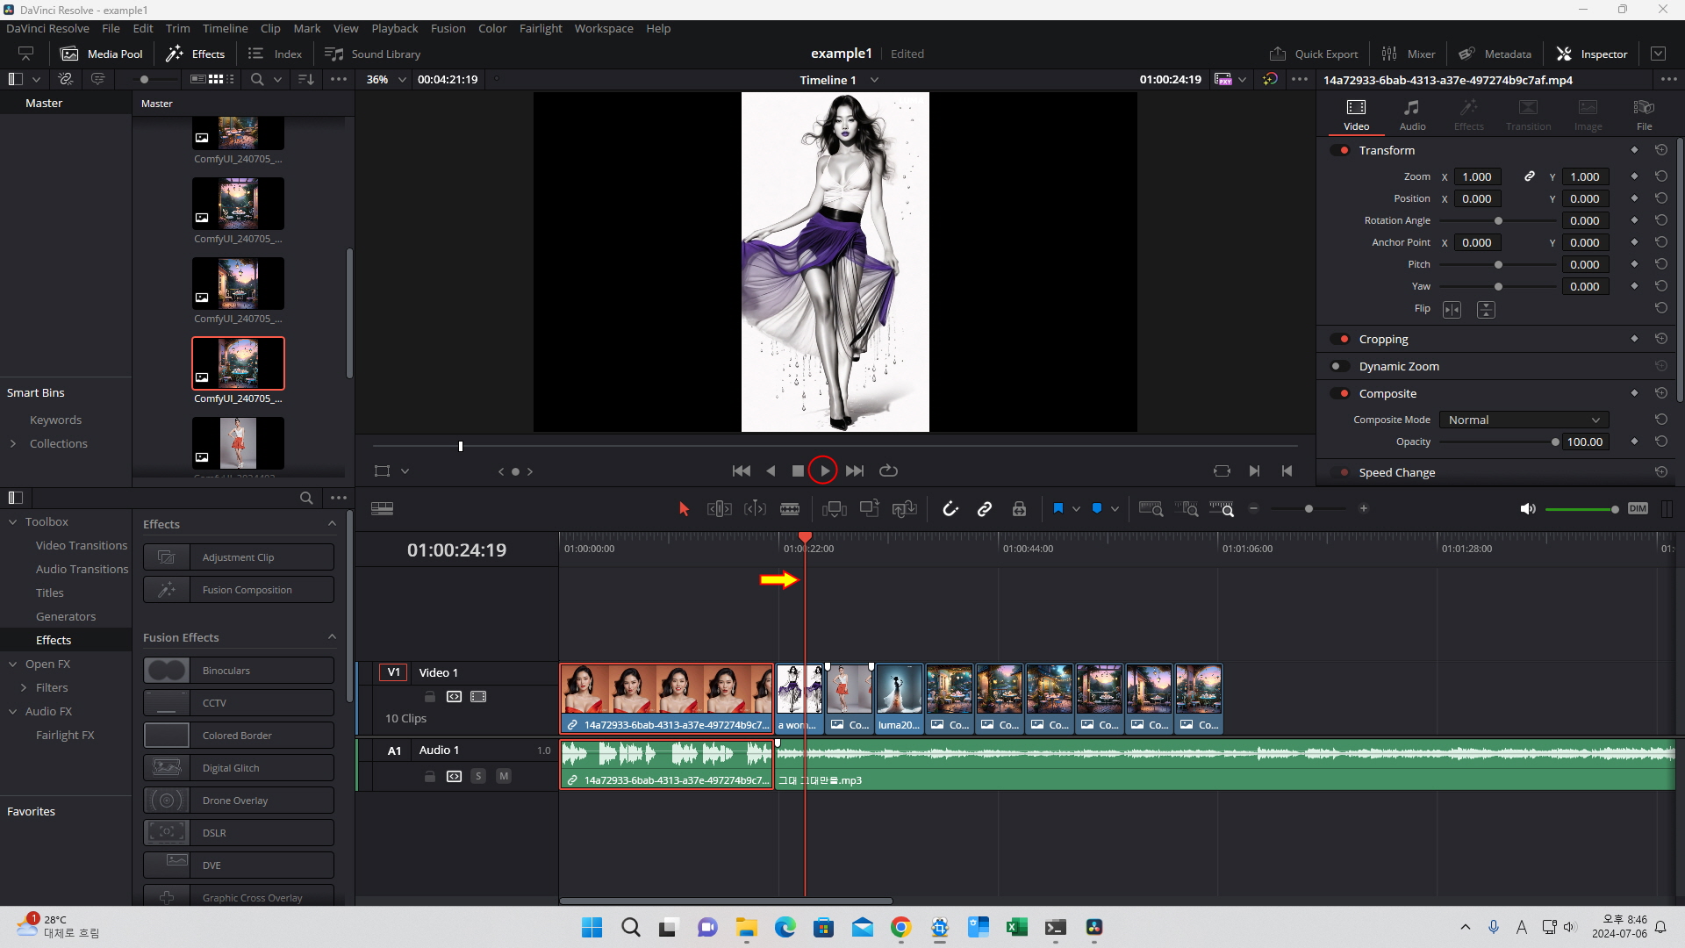Open the Fusion menu
The width and height of the screenshot is (1685, 948).
pyautogui.click(x=448, y=29)
